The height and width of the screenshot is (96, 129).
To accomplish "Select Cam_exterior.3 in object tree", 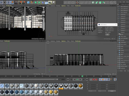I will tap(124, 6).
